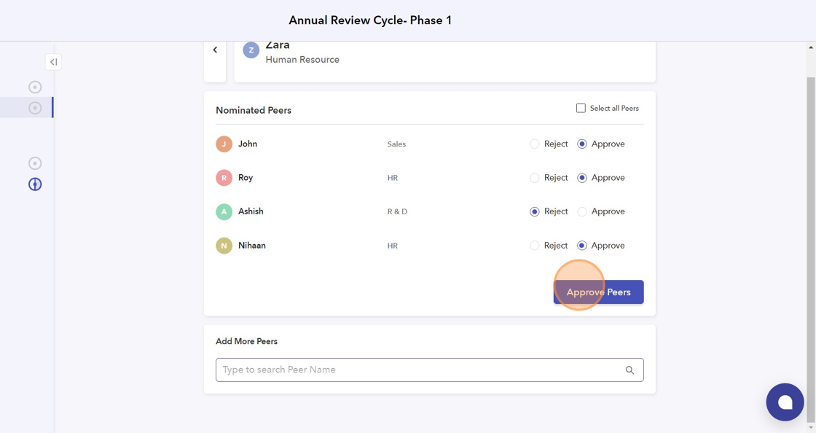The height and width of the screenshot is (433, 816).
Task: Click the highlighted second sidebar step icon
Action: coord(35,108)
